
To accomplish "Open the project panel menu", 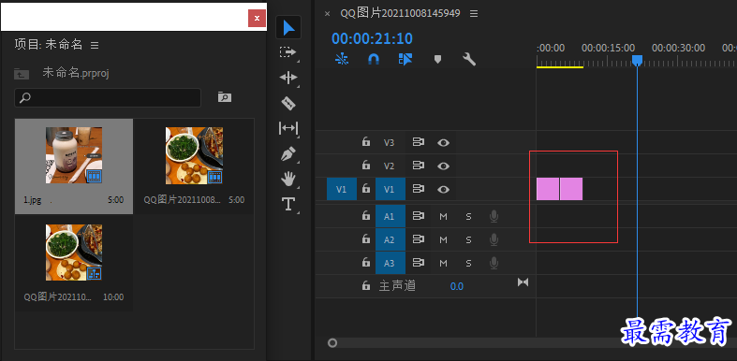I will pos(95,45).
